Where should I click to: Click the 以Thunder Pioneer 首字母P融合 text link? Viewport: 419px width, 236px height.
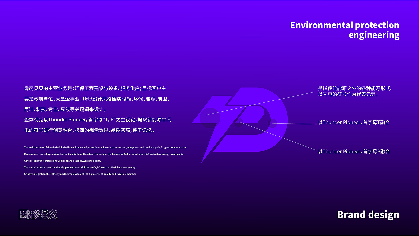[355, 151]
